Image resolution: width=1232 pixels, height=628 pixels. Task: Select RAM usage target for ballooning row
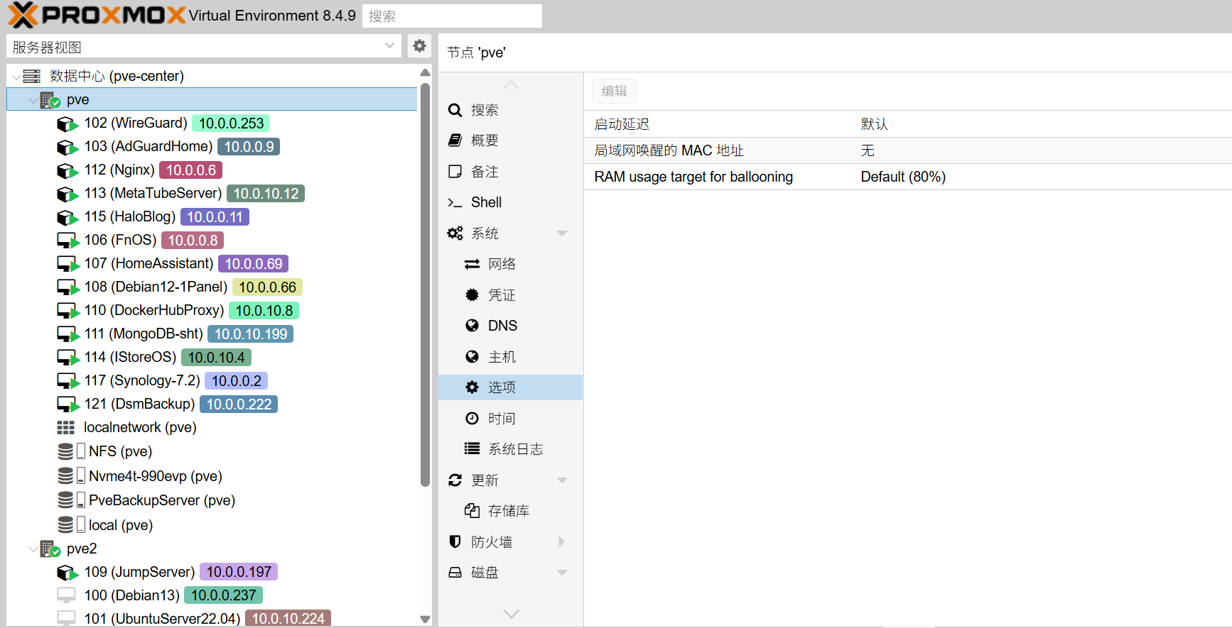click(x=908, y=177)
